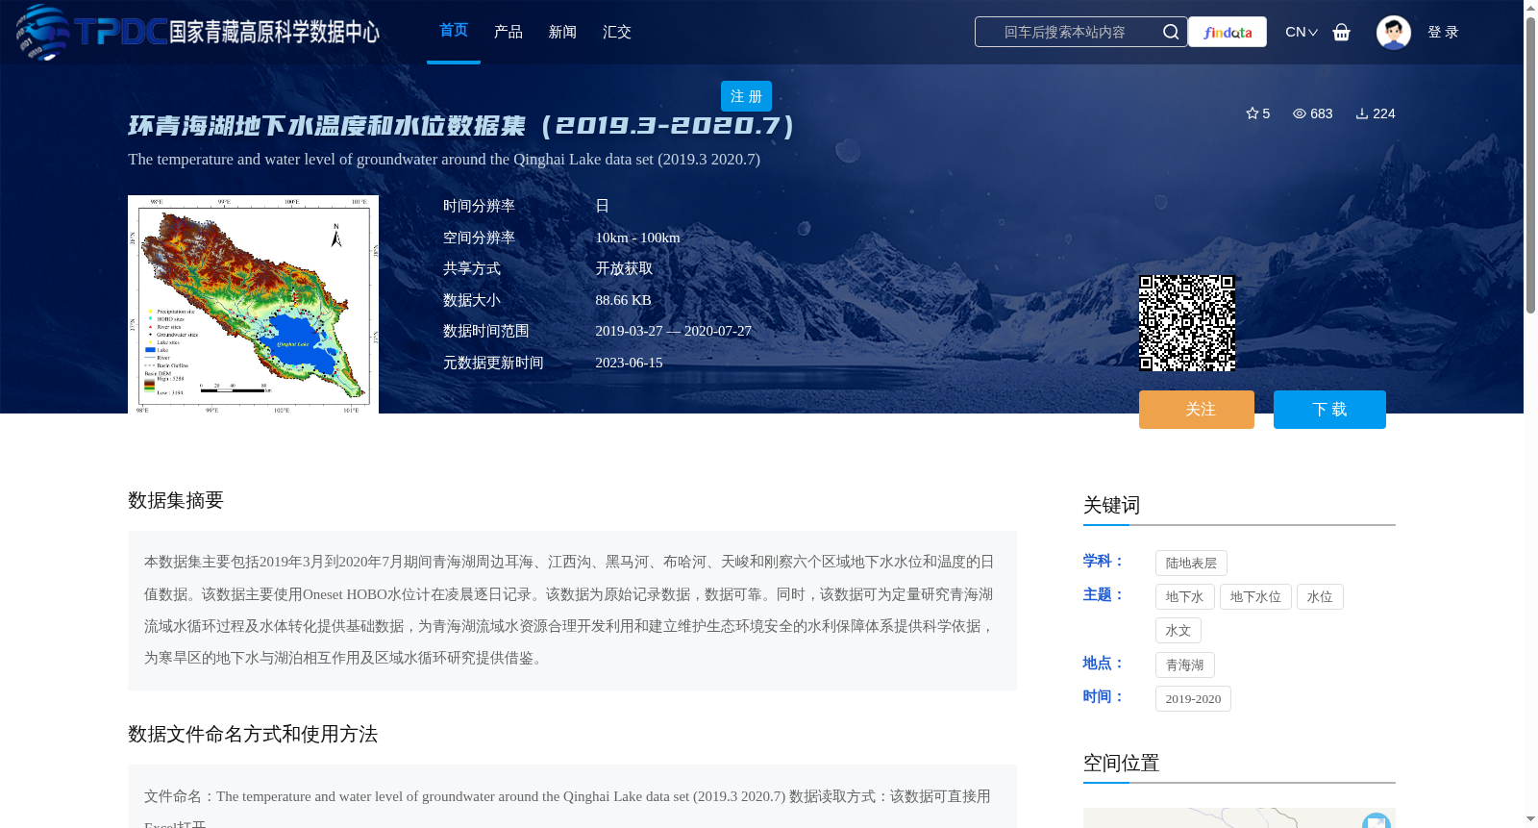
Task: Open the CN language dropdown
Action: point(1302,32)
